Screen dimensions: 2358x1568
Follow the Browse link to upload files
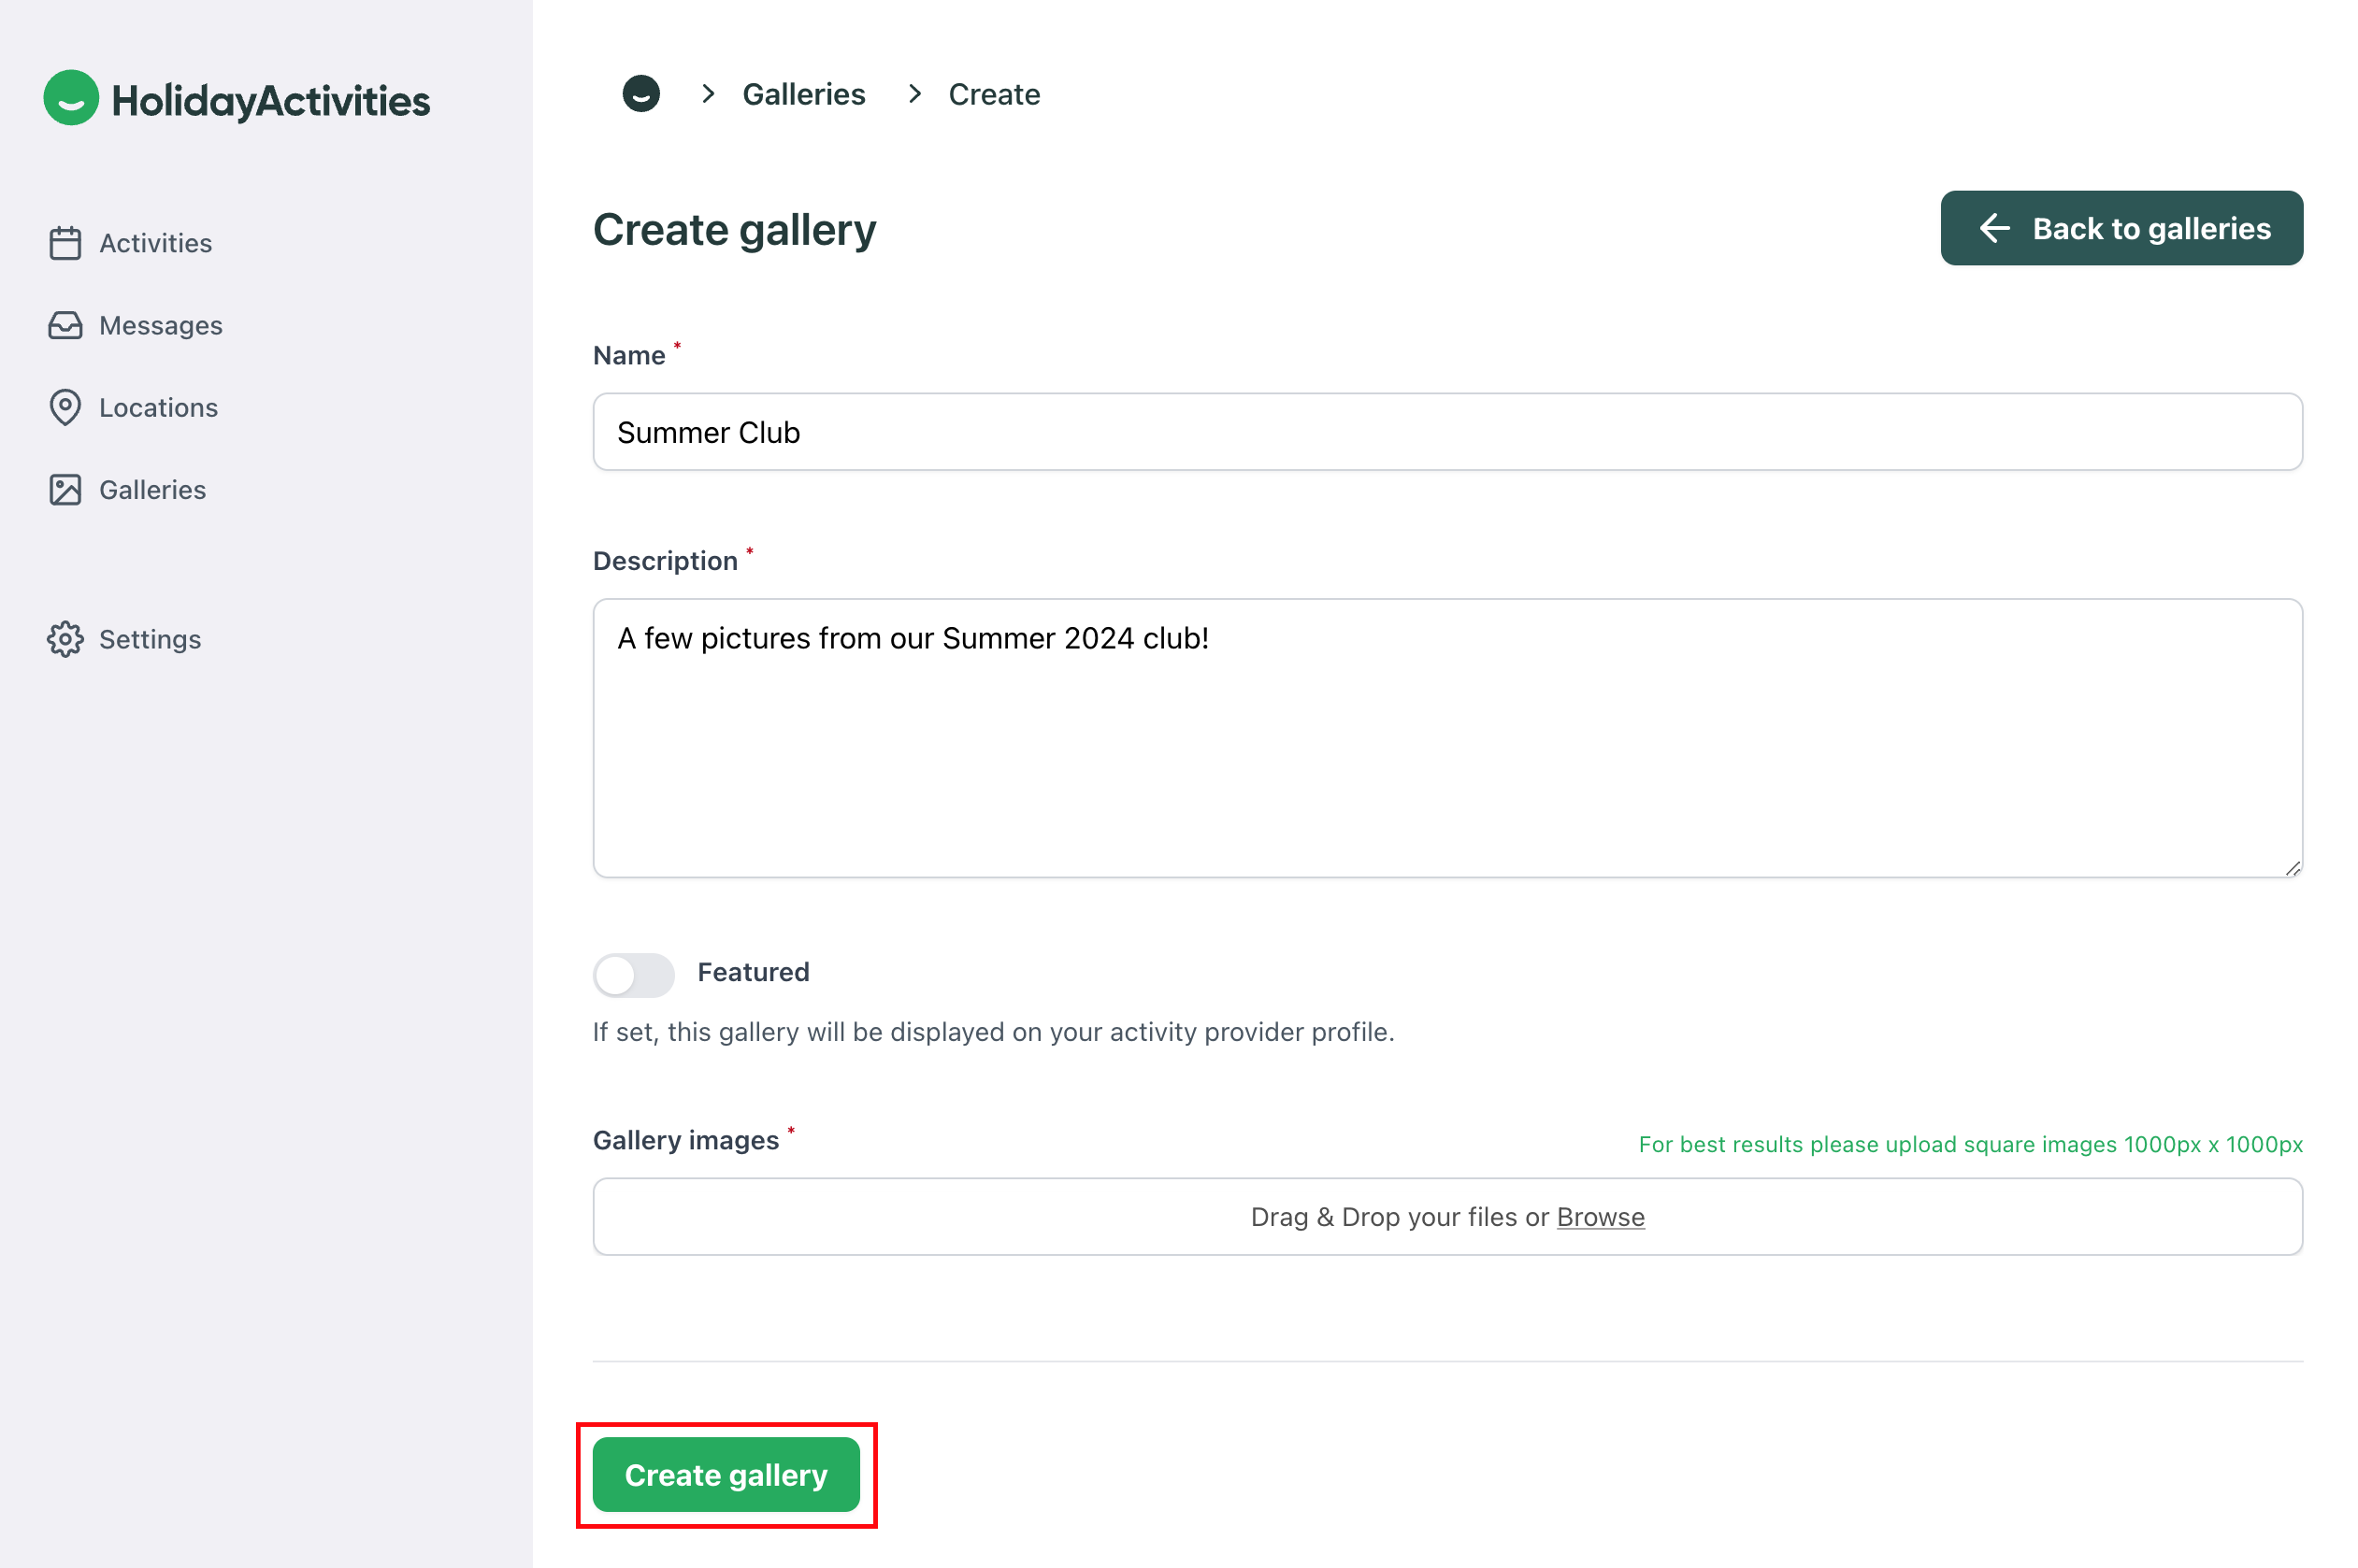point(1599,1216)
